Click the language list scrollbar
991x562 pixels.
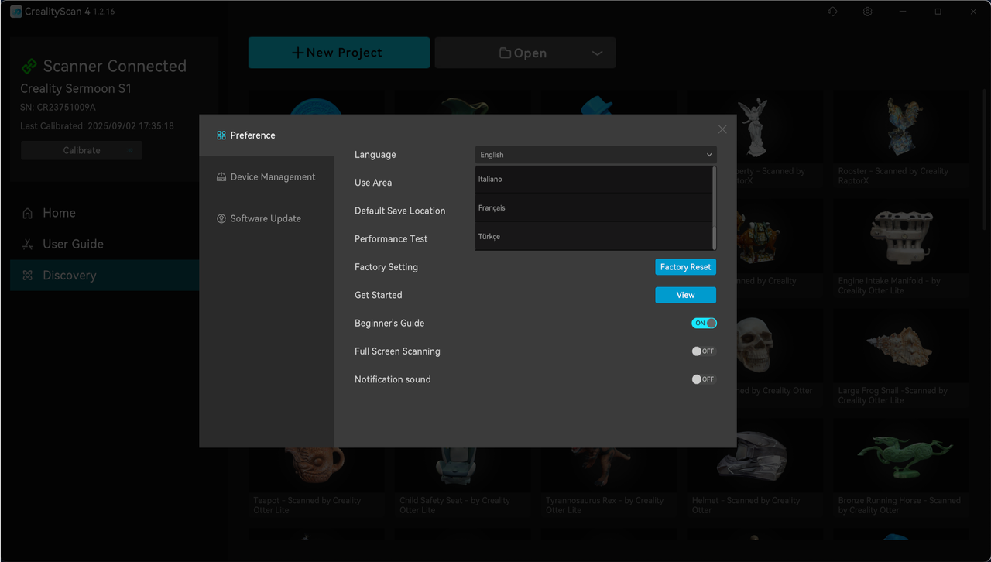[714, 207]
